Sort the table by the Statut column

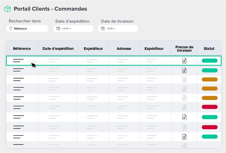(209, 49)
